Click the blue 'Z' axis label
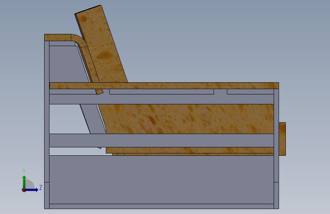 click(41, 187)
